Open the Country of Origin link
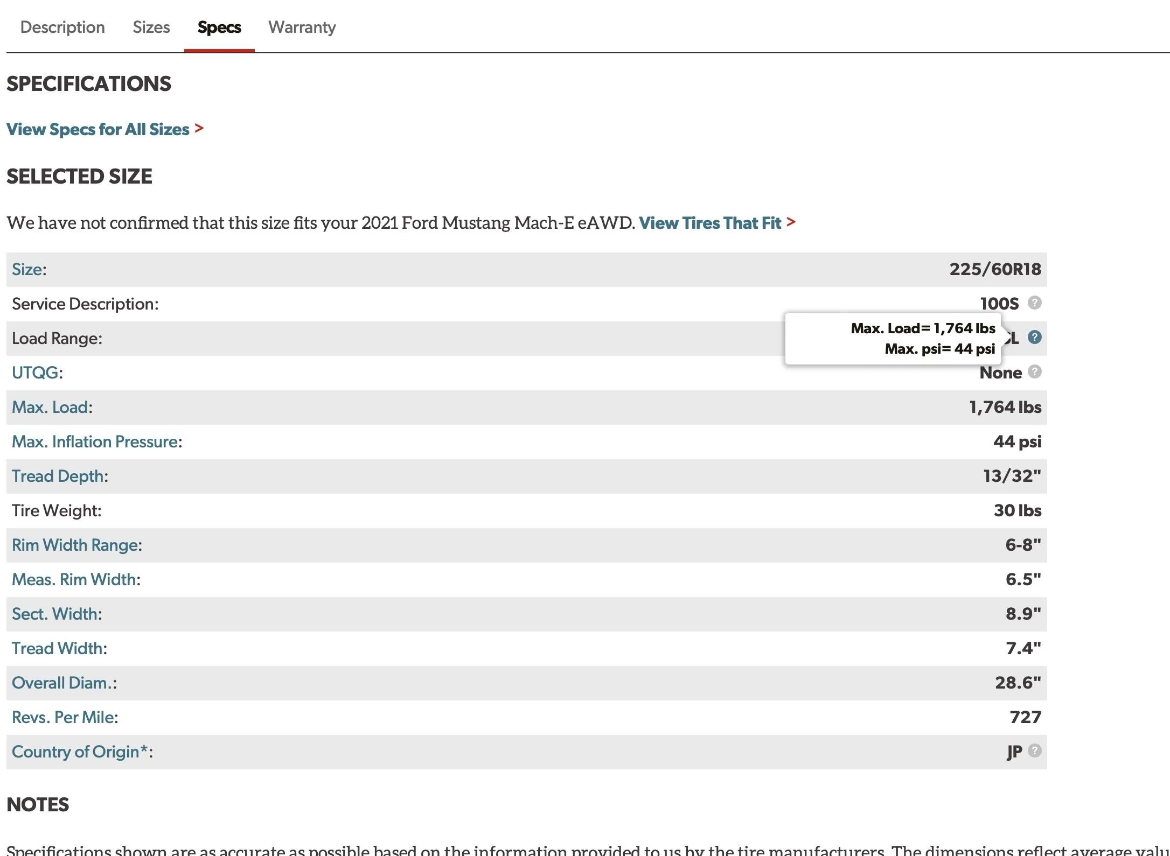The image size is (1170, 856). tap(80, 752)
